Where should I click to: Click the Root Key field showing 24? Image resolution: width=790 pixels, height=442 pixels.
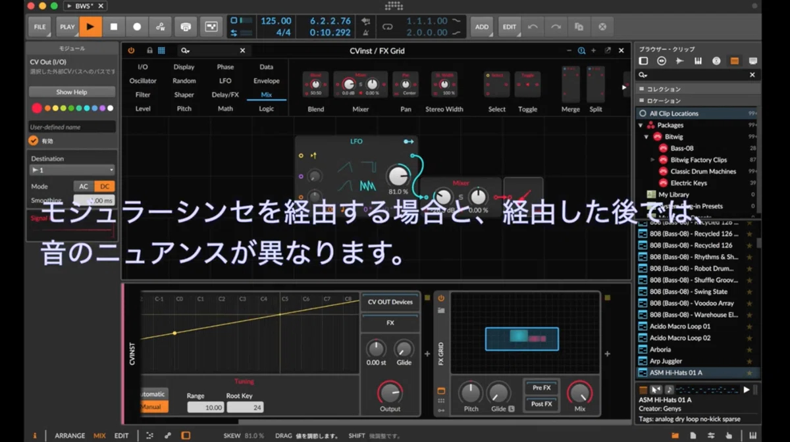[245, 407]
